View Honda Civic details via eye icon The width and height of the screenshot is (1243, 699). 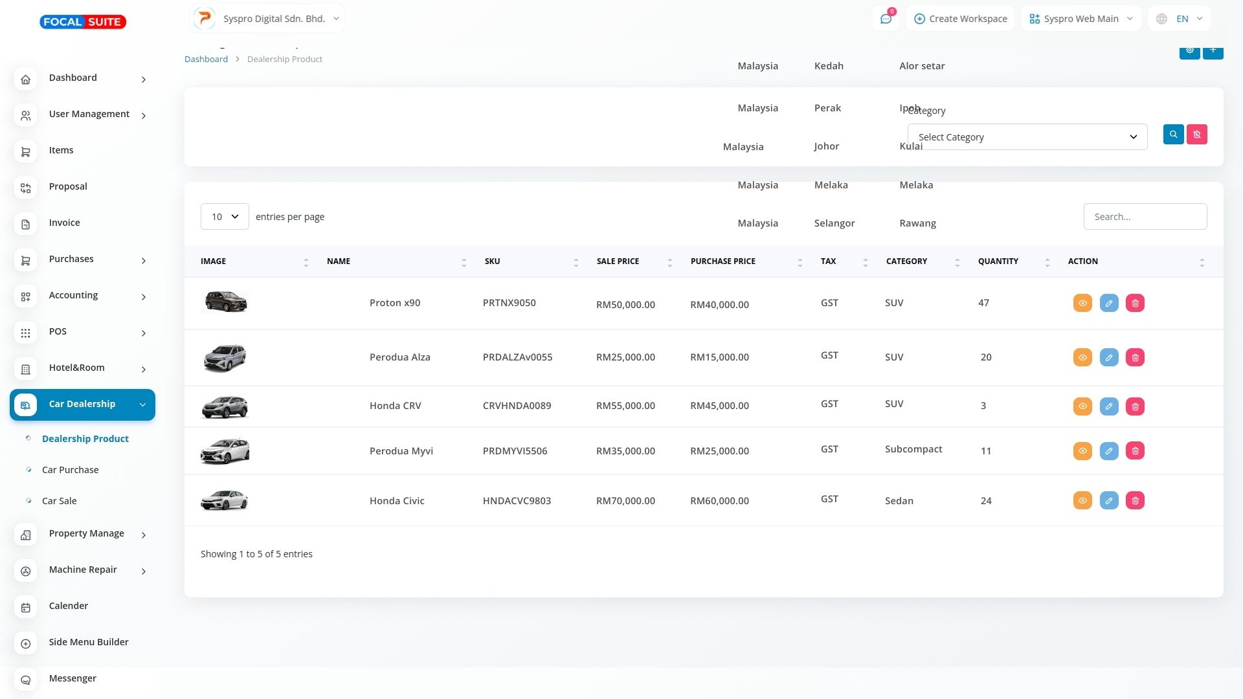1082,501
